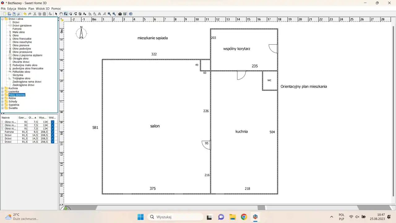Click the Add furniture to home icon
The height and width of the screenshot is (223, 396).
(50, 14)
